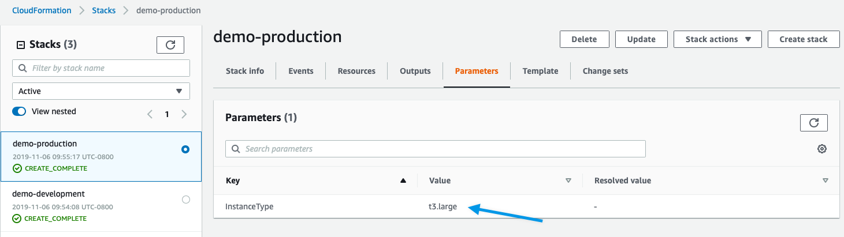Screen dimensions: 844x237
Task: Switch to the Template tab
Action: click(540, 71)
